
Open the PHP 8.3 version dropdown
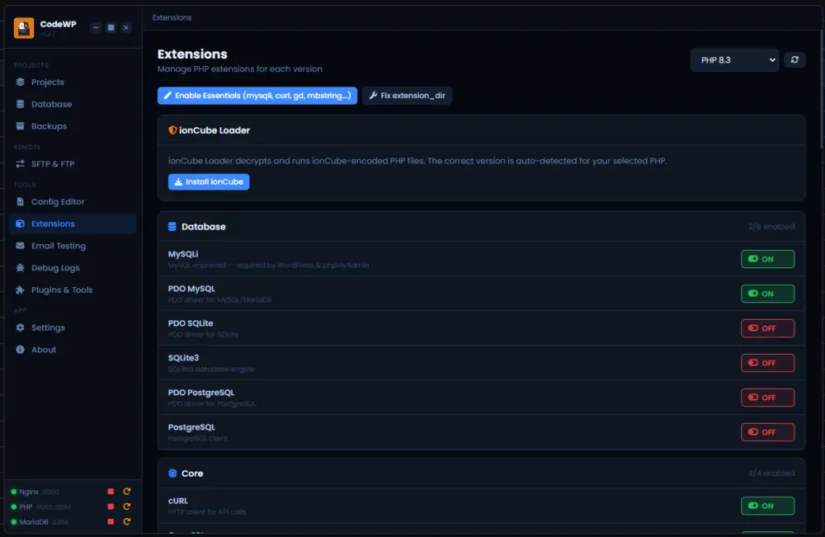click(734, 60)
